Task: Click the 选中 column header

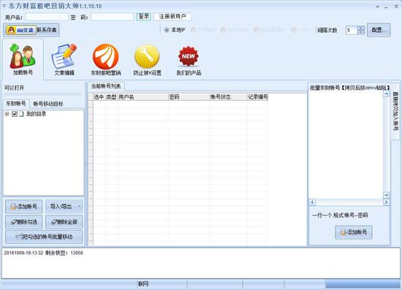Action: click(x=99, y=97)
